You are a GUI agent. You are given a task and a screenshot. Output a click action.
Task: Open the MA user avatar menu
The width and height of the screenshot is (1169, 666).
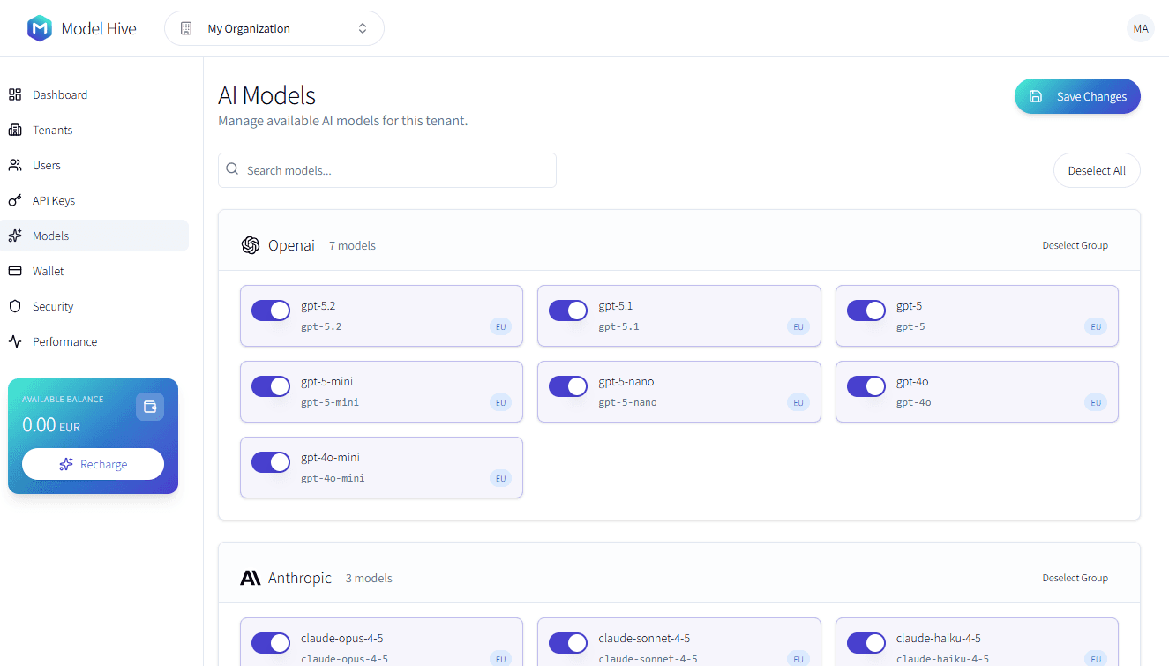pos(1140,28)
